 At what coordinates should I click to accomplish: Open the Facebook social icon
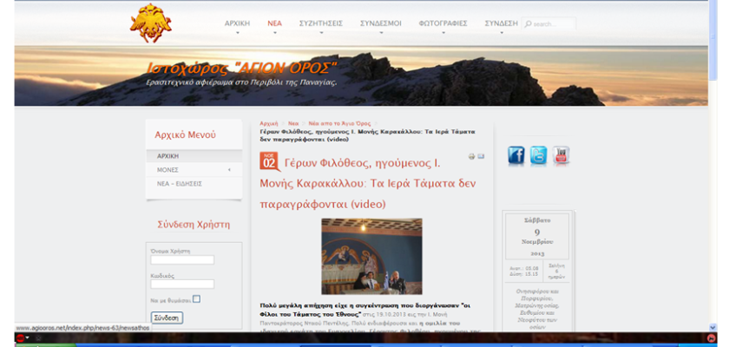point(516,156)
